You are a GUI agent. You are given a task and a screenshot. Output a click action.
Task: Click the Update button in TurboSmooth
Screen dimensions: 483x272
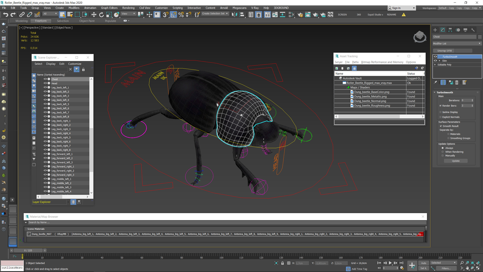(456, 161)
